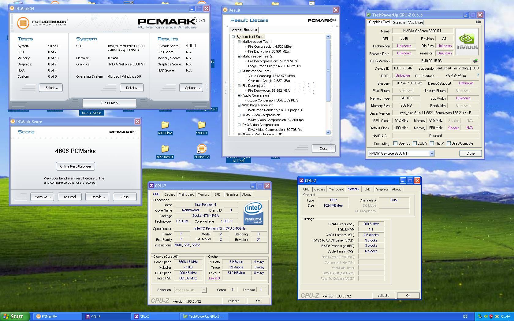Click Close in the Result window
This screenshot has width=514, height=321.
tap(323, 149)
